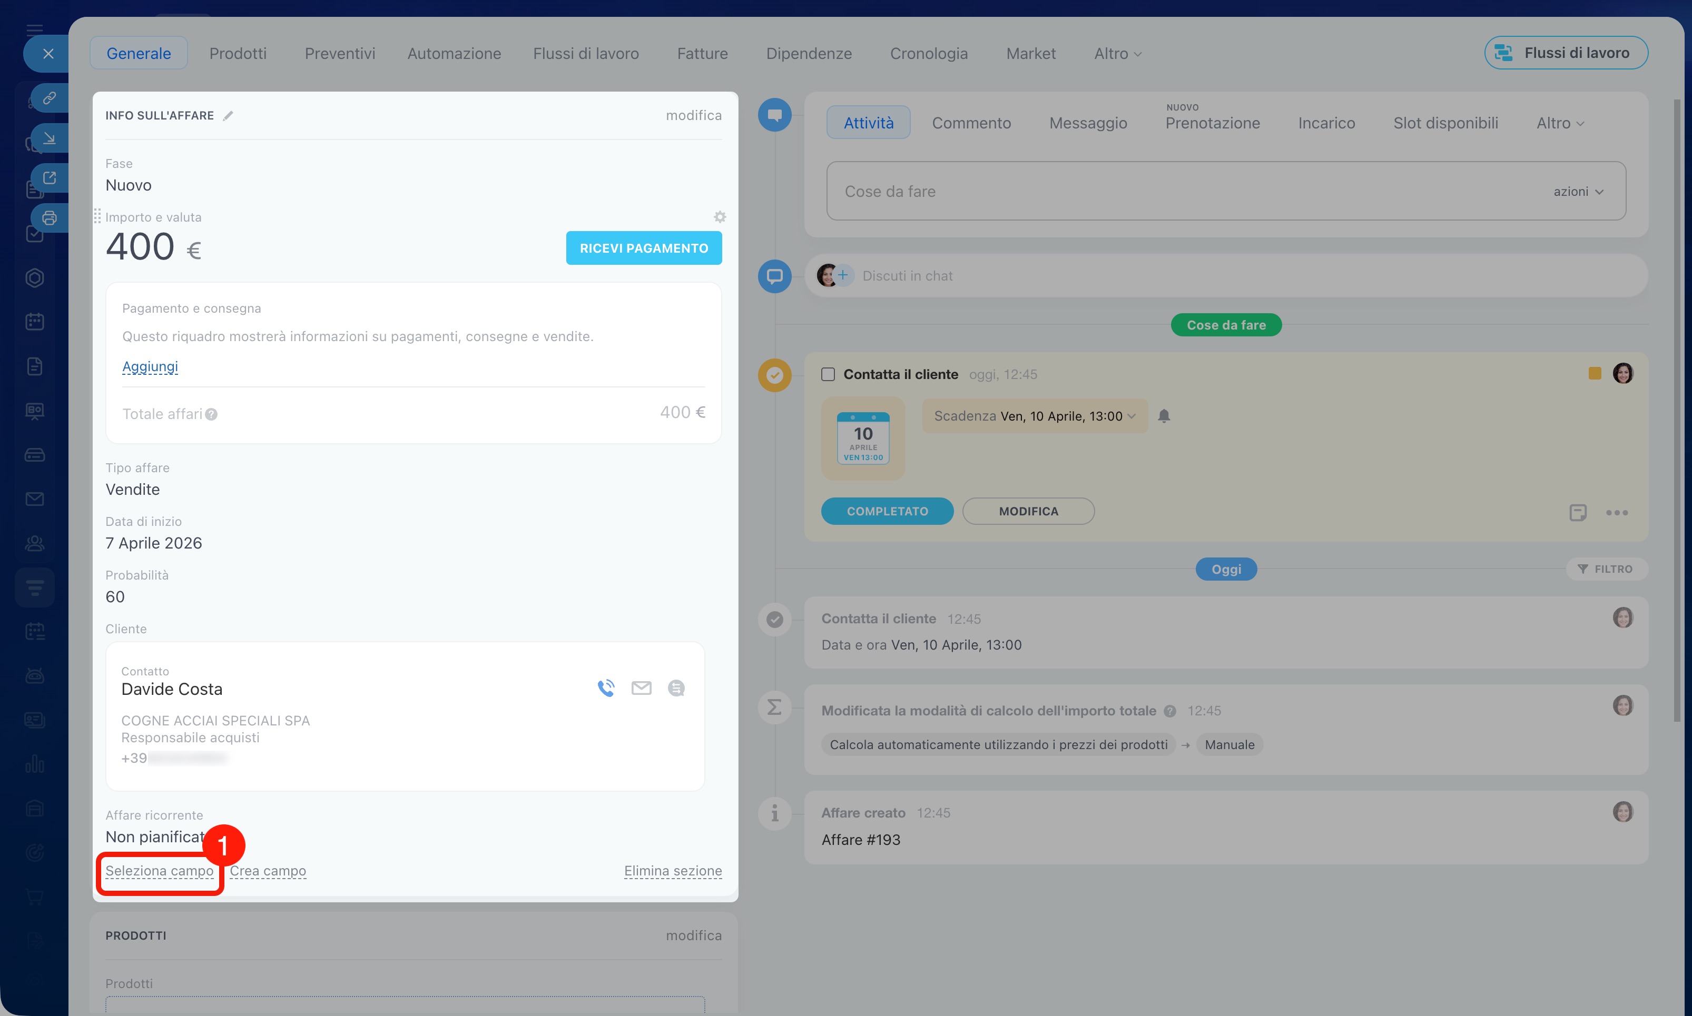
Task: Check the Contatta il cliente checkbox
Action: (x=828, y=374)
